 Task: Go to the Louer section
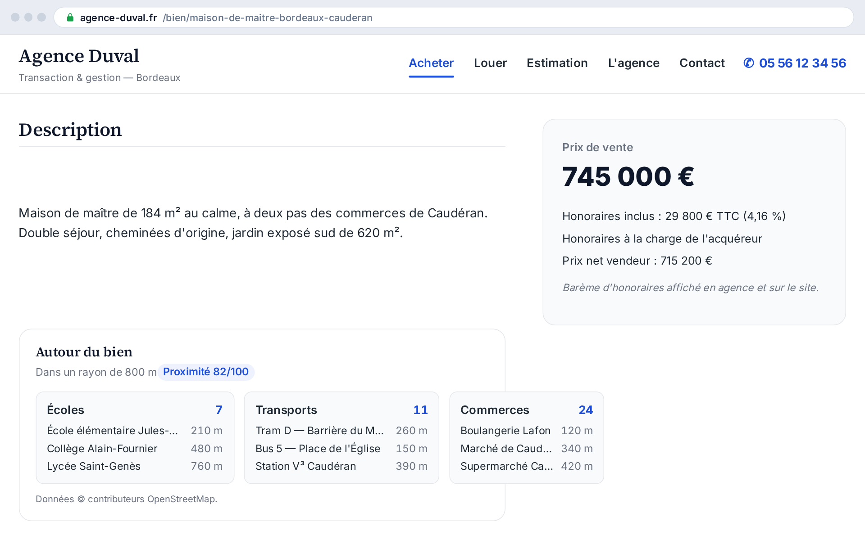pos(490,63)
